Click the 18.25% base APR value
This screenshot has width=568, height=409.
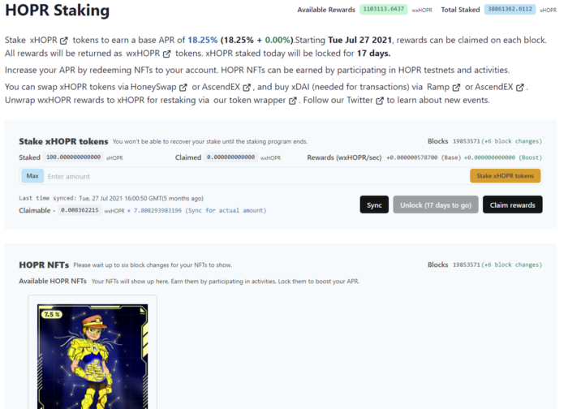pos(203,41)
